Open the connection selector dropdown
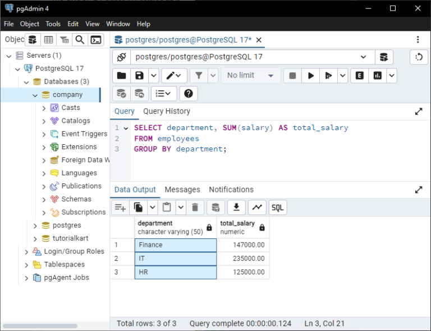 (x=364, y=57)
